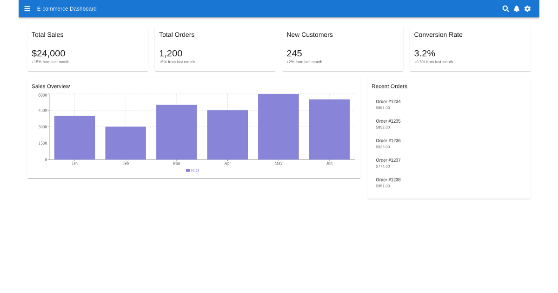Click the Apr sales bar

pos(227,135)
